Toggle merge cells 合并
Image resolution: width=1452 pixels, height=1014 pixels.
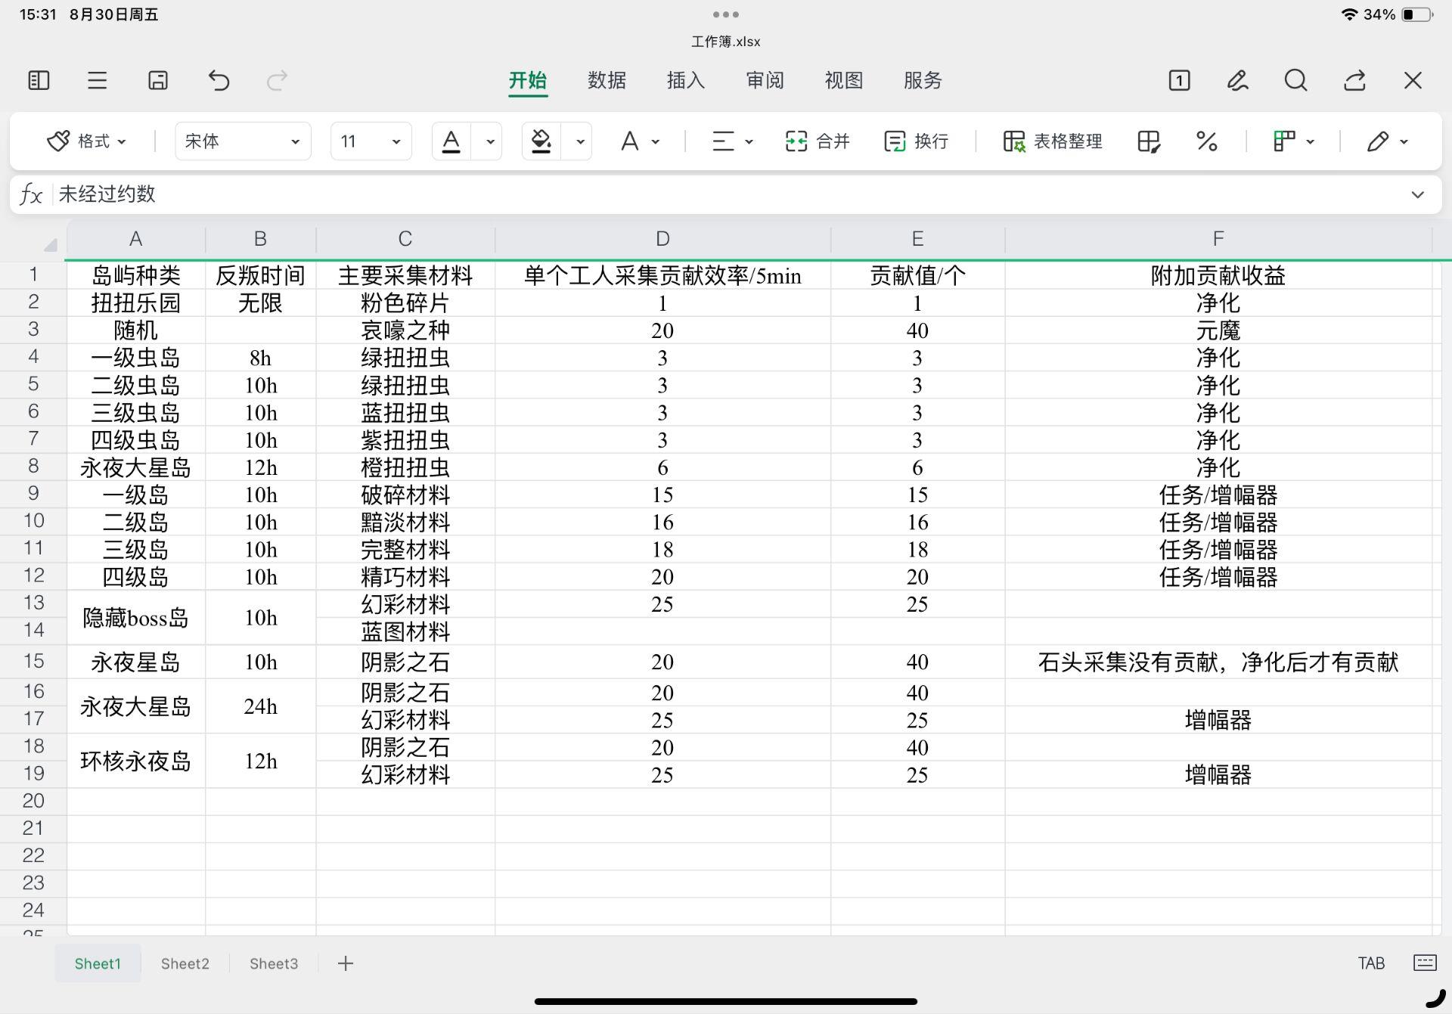818,141
